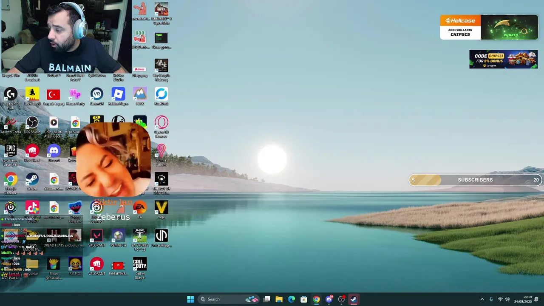Viewport: 544px width, 306px height.
Task: Launch SteamVR from the desktop
Action: (97, 96)
